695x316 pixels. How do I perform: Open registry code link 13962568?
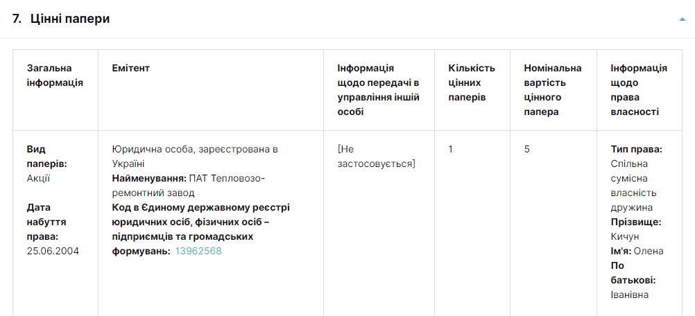pos(198,251)
